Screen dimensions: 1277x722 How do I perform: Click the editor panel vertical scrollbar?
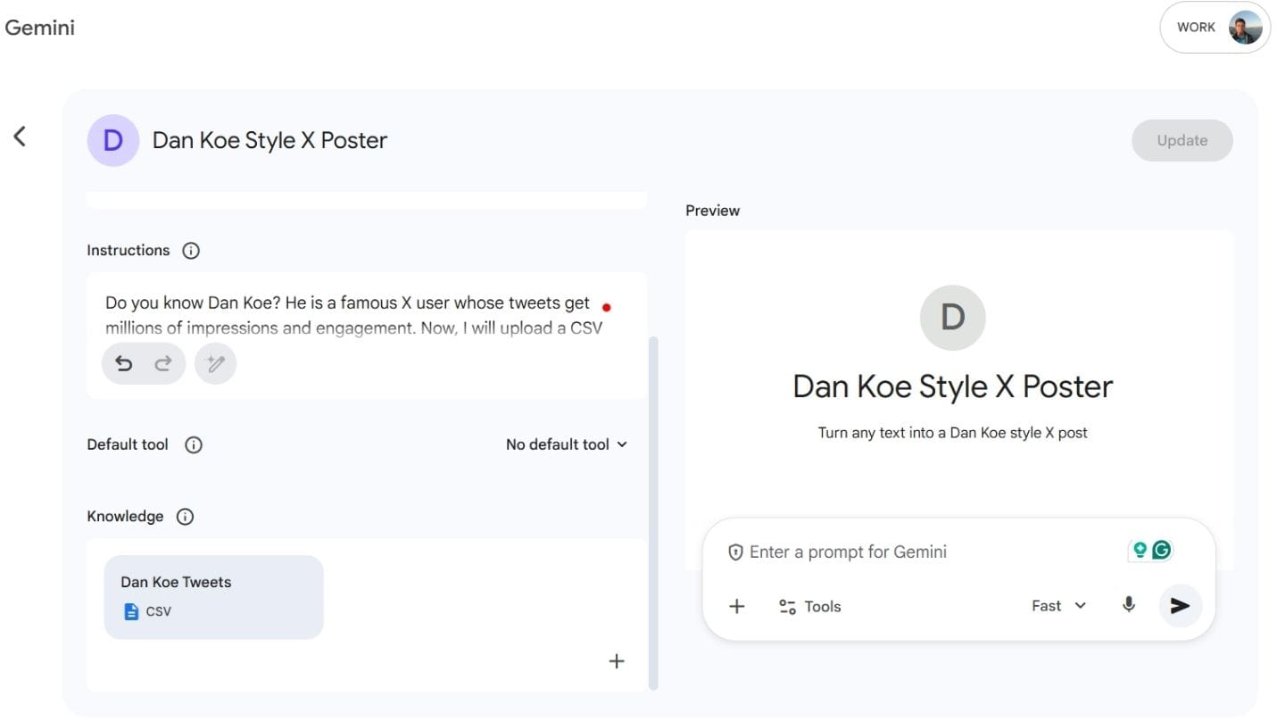click(x=653, y=513)
